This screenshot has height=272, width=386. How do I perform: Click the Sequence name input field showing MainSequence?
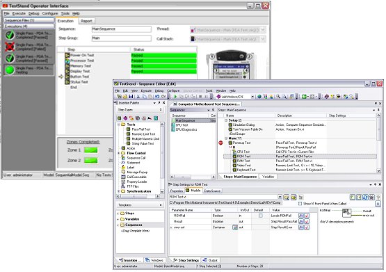[x=122, y=29]
